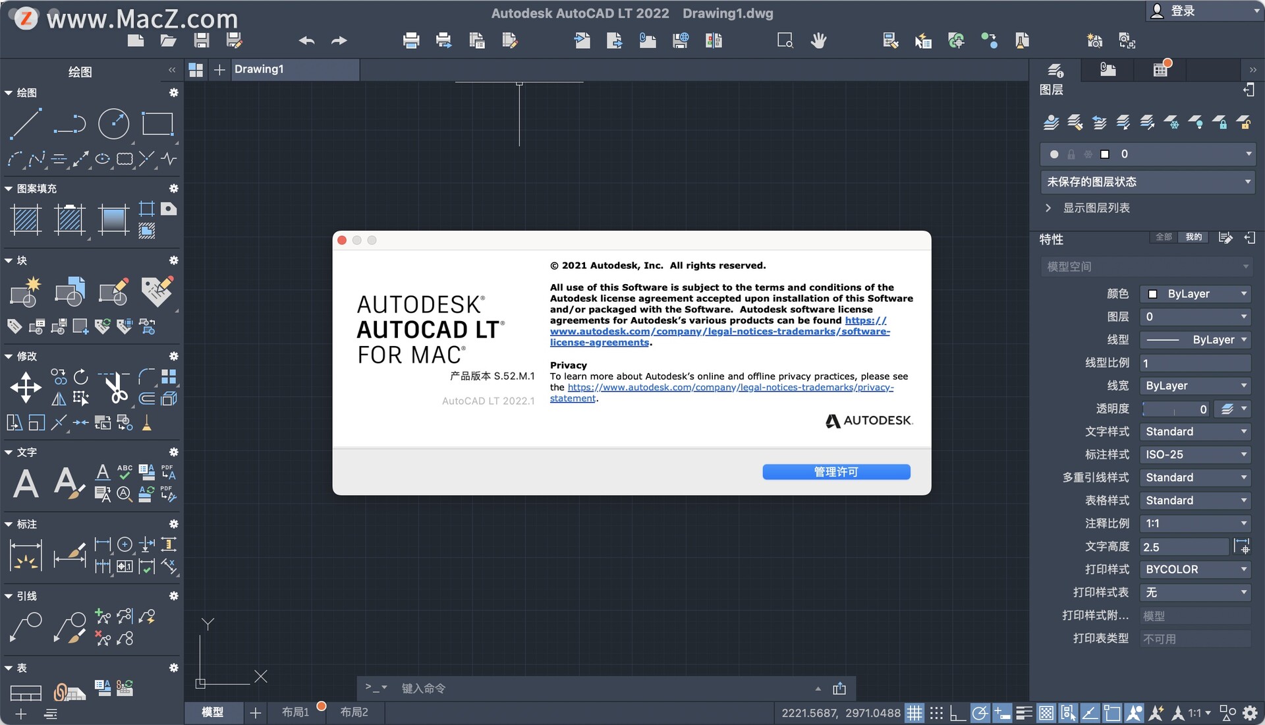This screenshot has width=1265, height=725.
Task: Select the Pan hand tool
Action: [x=818, y=41]
